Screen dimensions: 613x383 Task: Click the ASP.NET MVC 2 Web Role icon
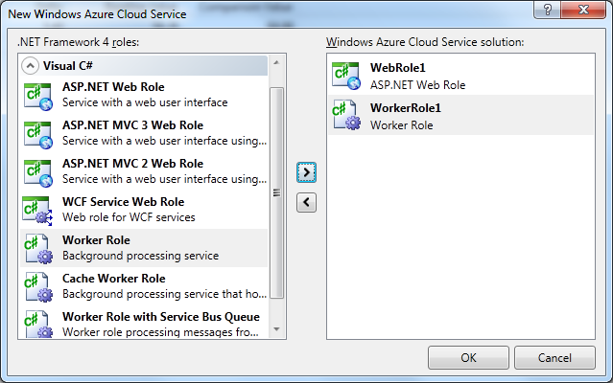click(37, 172)
